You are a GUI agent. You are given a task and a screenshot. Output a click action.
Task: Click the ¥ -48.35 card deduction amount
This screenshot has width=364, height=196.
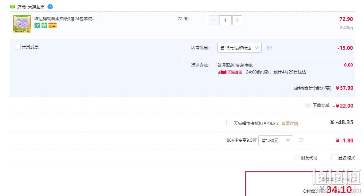(x=341, y=122)
